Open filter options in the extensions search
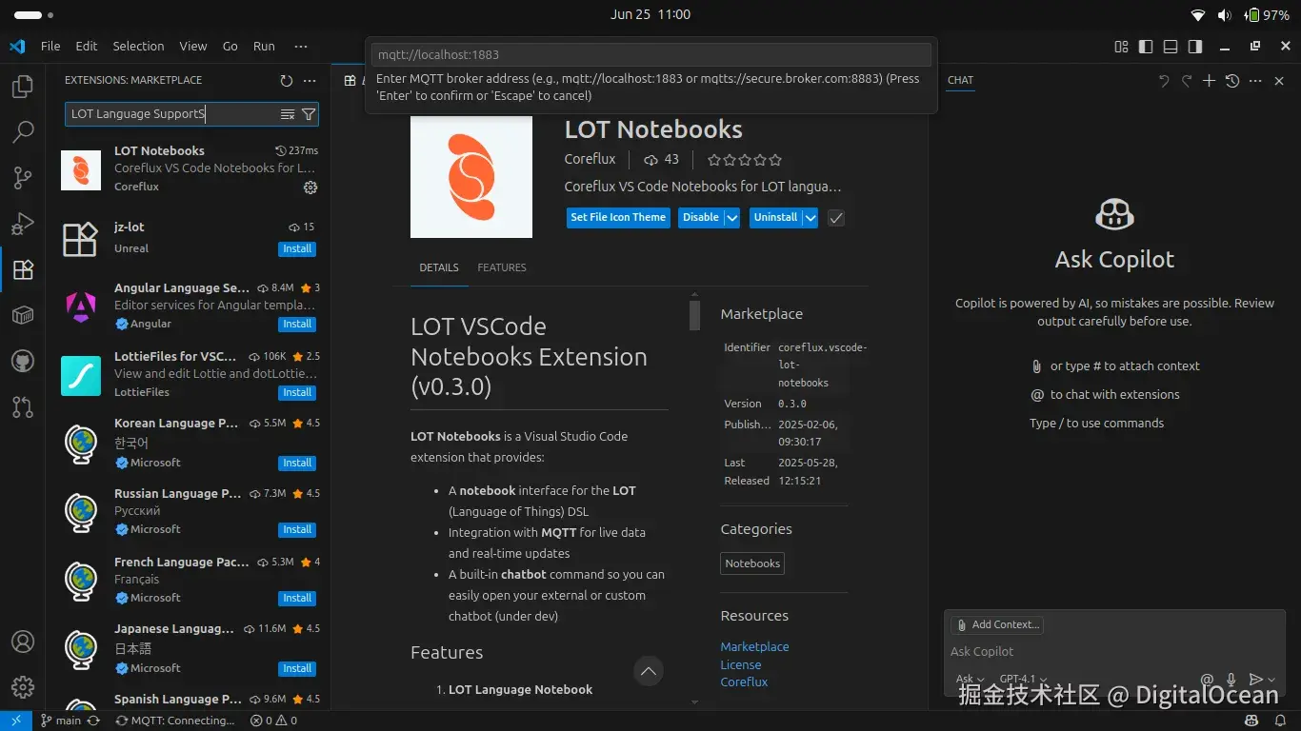This screenshot has width=1301, height=731. [308, 113]
